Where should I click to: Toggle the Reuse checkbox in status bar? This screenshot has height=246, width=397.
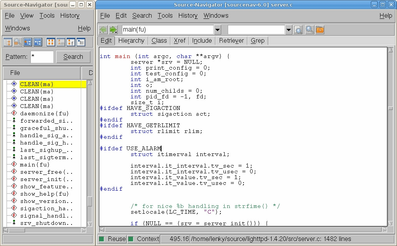point(102,239)
